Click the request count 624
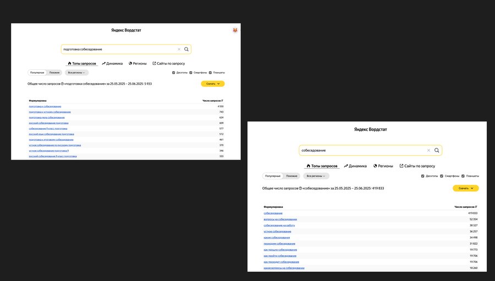The width and height of the screenshot is (495, 281). tap(221, 118)
